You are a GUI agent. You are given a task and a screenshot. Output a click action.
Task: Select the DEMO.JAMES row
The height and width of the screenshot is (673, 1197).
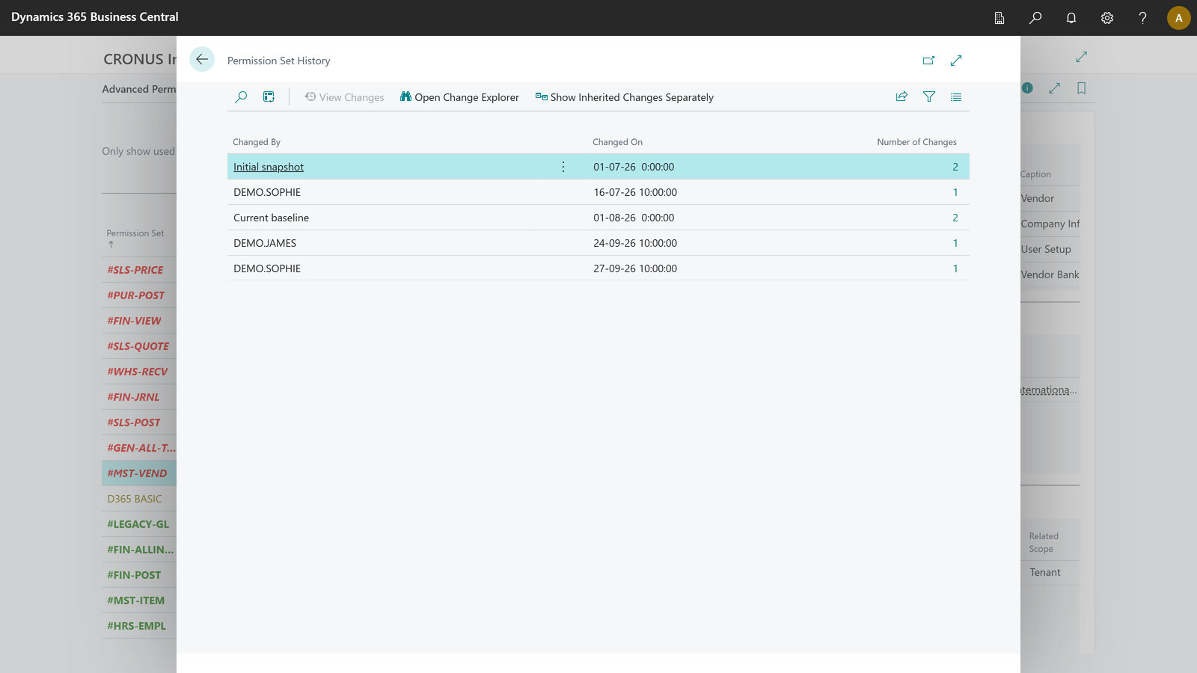pyautogui.click(x=598, y=243)
